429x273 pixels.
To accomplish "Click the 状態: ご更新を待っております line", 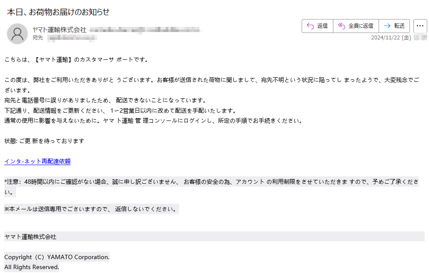I will coord(44,141).
